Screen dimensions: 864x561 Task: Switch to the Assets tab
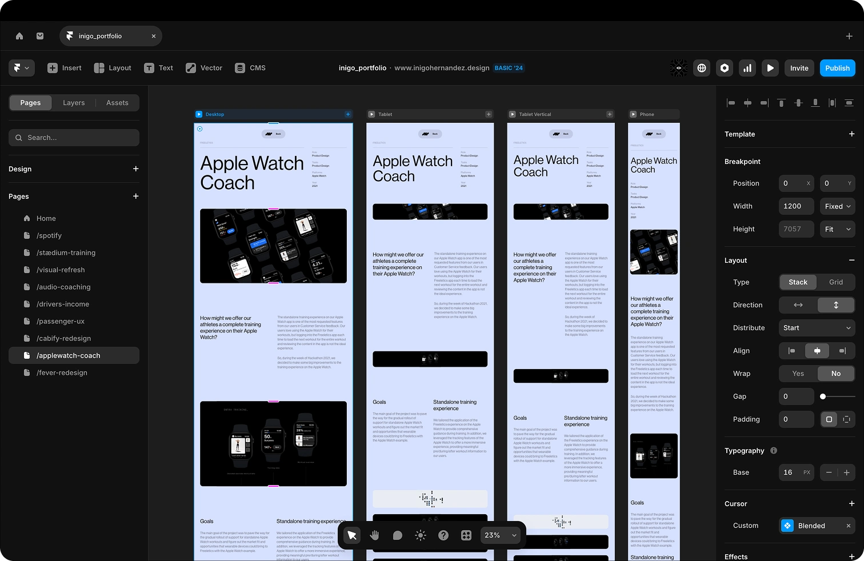point(117,103)
